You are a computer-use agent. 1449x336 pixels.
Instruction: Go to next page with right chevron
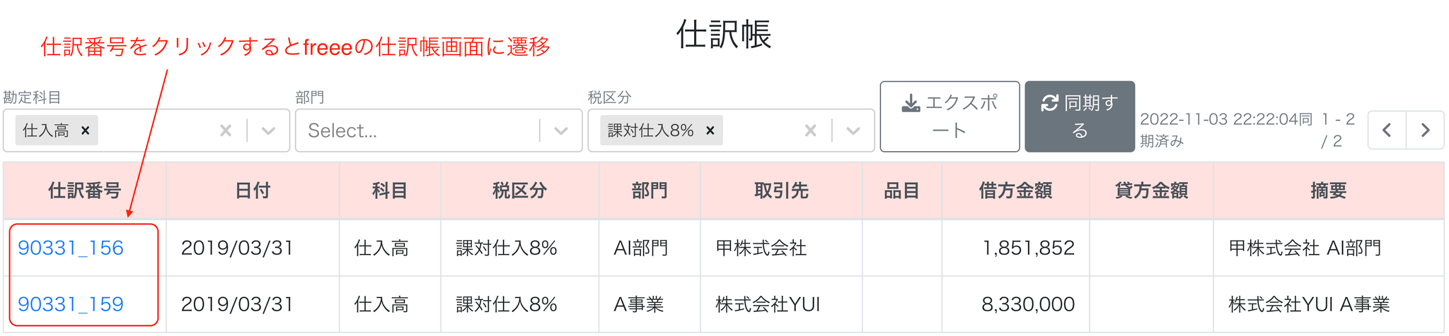1425,130
